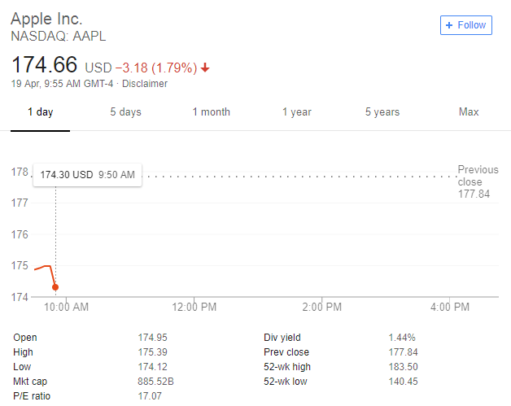Click the Mkt cap value 885.52B
The image size is (511, 406).
[x=155, y=382]
